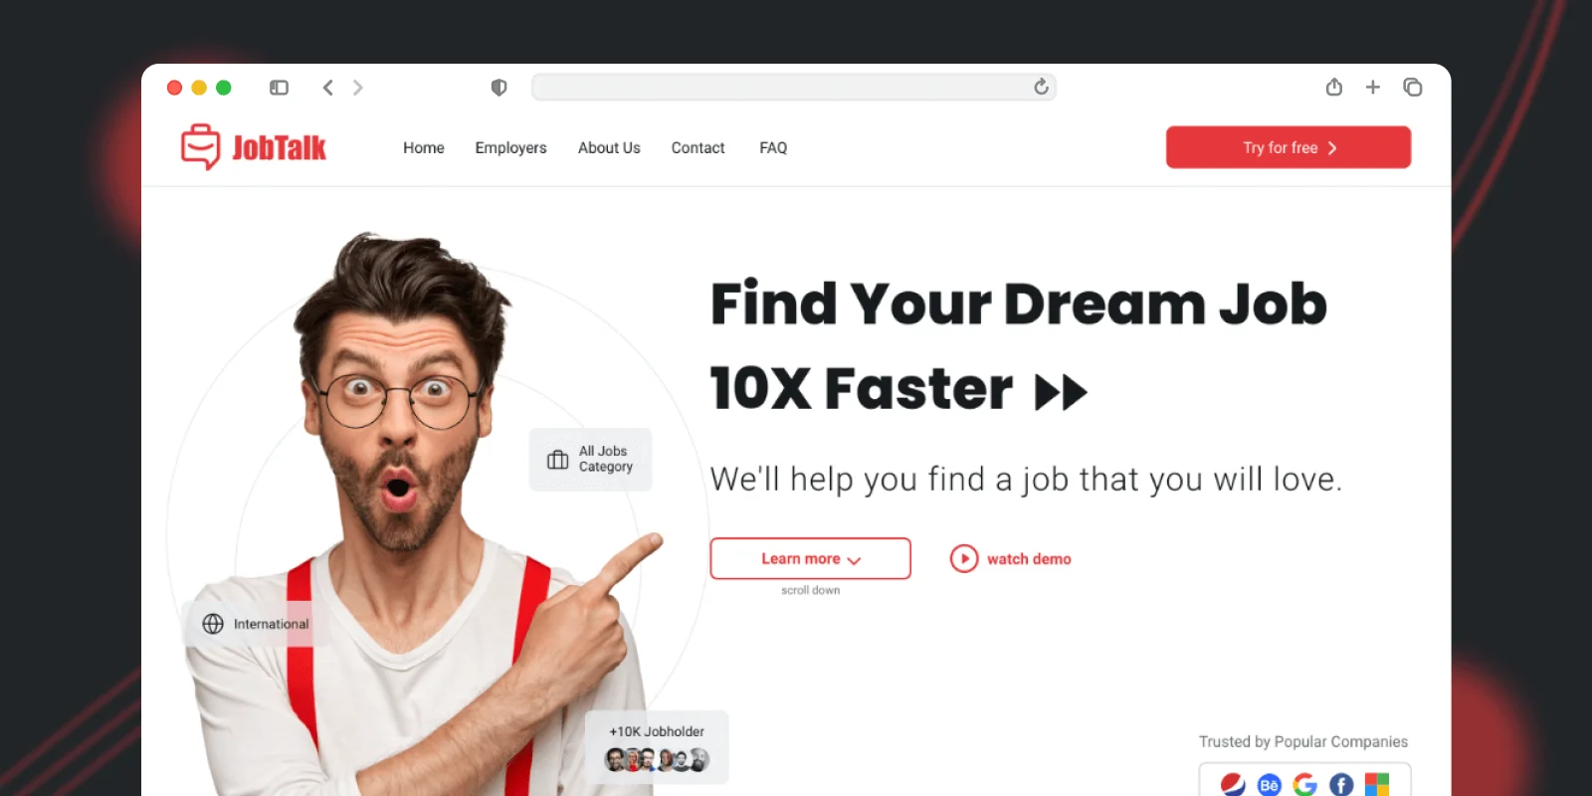
Task: Play the watch demo video
Action: [1011, 559]
